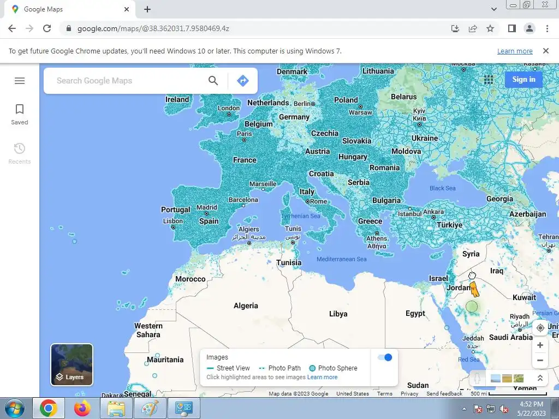Toggle the Chrome side panel
This screenshot has height=419, width=559.
tap(512, 28)
